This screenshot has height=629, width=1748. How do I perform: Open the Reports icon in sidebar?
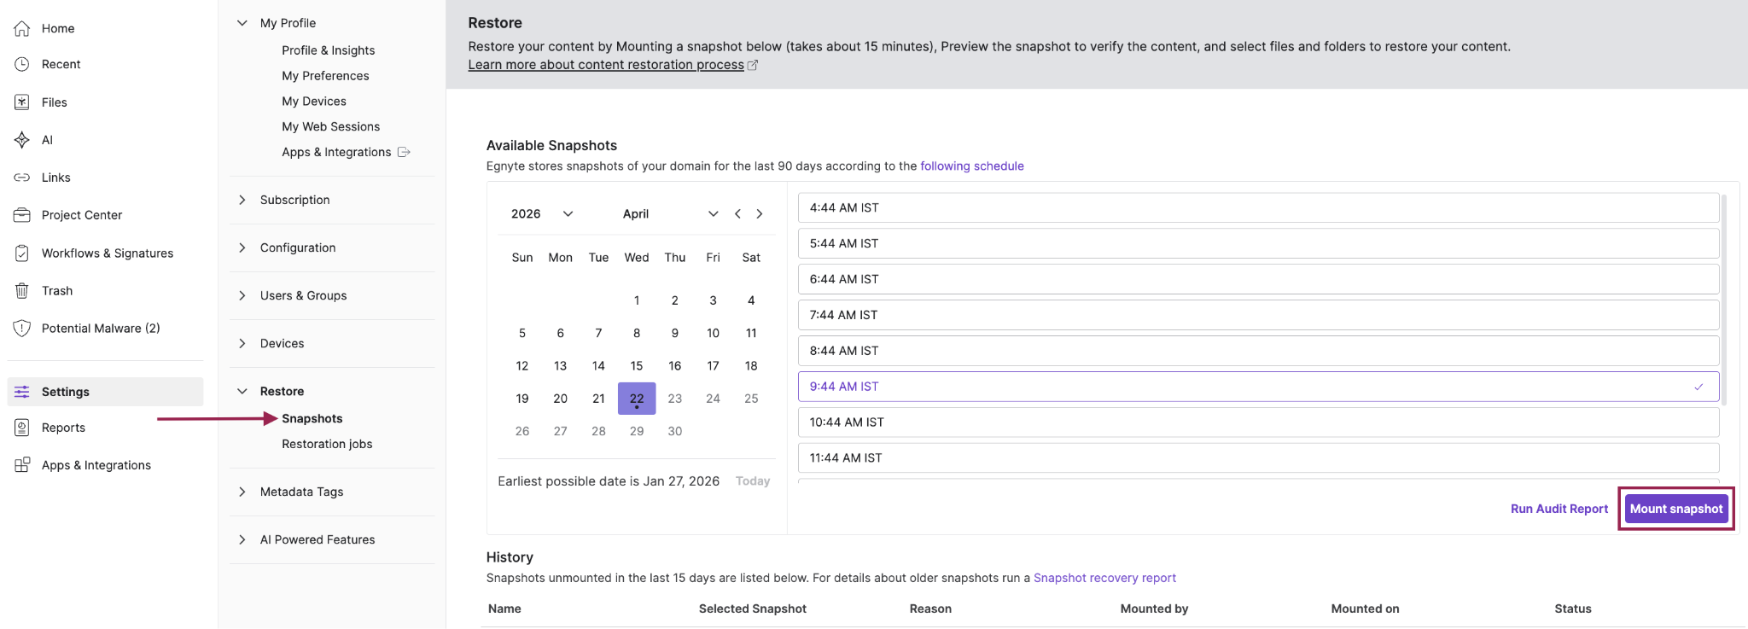(x=22, y=428)
